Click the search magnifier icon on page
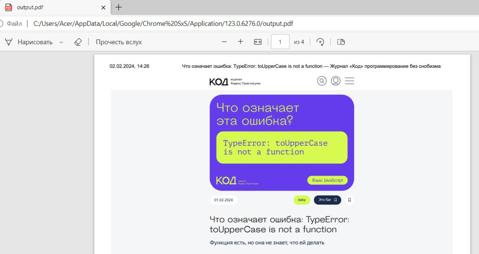The height and width of the screenshot is (254, 479). 322,81
